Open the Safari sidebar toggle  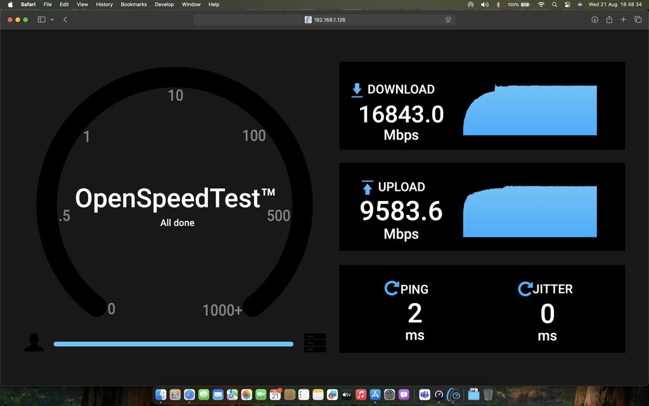41,20
